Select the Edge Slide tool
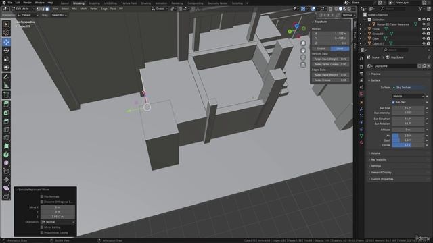The width and height of the screenshot is (433, 243). (6, 171)
